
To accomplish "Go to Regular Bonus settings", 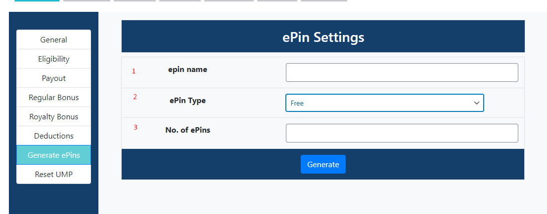I will coord(53,97).
